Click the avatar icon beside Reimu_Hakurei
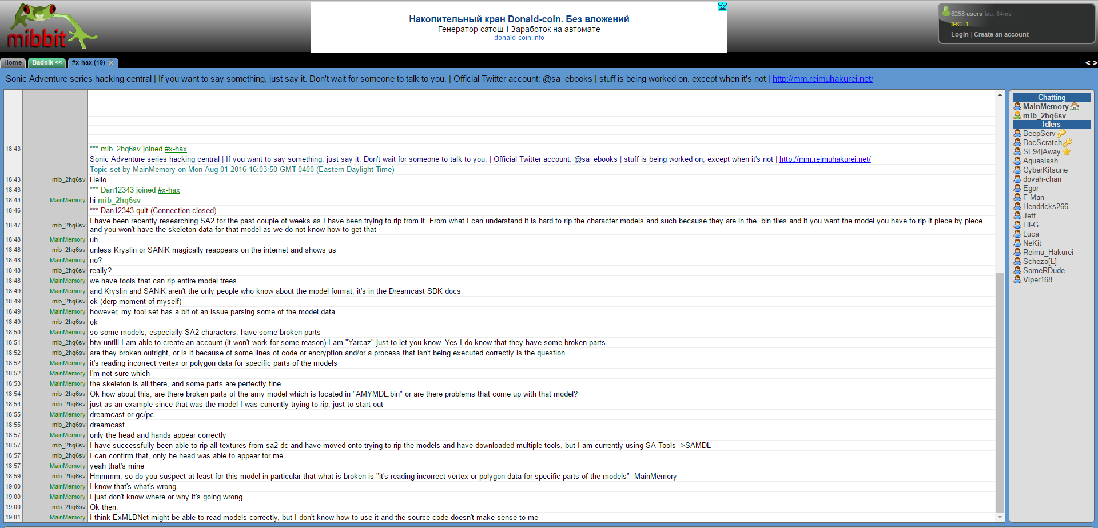Image resolution: width=1098 pixels, height=528 pixels. (1017, 253)
